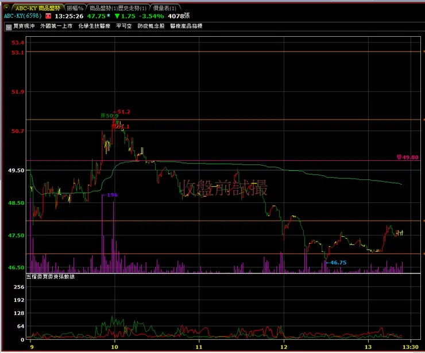Click the 50.7 price axis label
Screen dimensions: 425x353
[18, 131]
